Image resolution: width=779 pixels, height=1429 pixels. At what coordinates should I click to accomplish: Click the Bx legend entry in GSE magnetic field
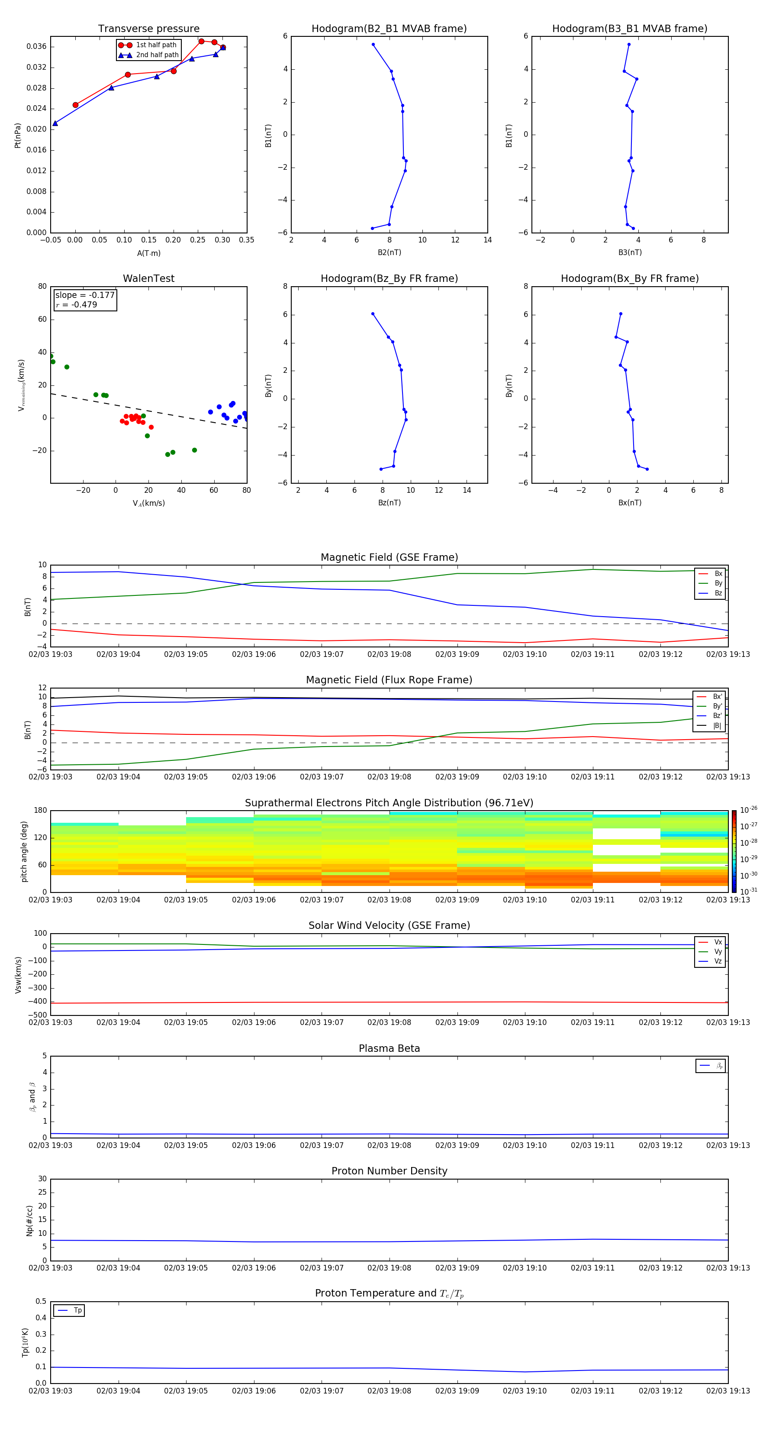point(710,574)
